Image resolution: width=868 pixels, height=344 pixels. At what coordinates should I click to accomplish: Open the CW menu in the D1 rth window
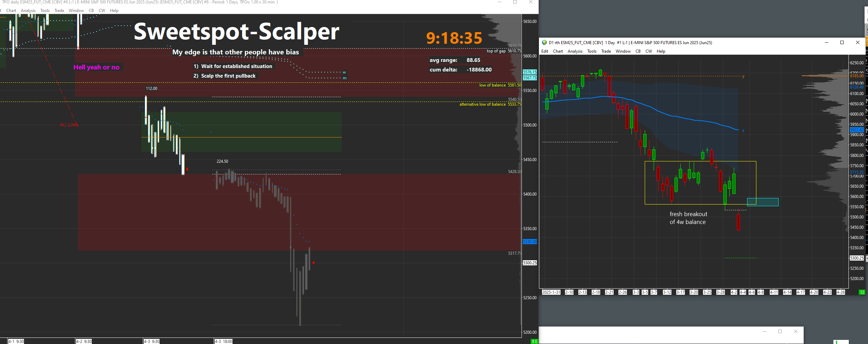pyautogui.click(x=649, y=51)
